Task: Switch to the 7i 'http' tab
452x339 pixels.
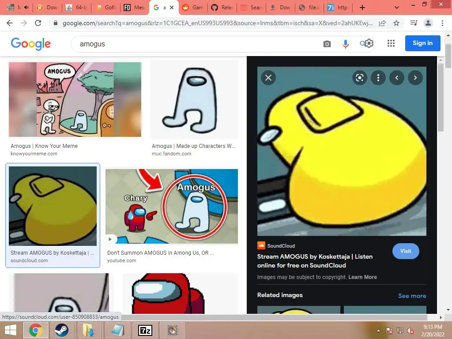Action: coord(338,8)
